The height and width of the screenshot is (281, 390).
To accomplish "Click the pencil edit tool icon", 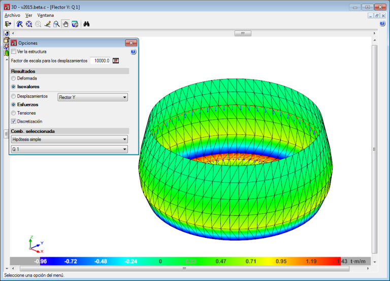I will 47,24.
